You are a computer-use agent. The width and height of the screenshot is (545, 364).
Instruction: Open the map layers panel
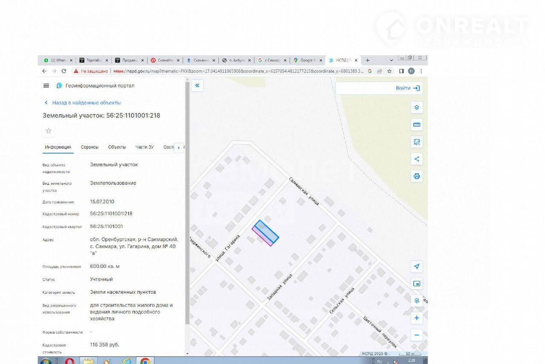pos(416,108)
